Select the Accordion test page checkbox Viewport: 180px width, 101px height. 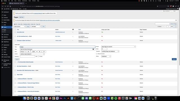(x=15, y=32)
